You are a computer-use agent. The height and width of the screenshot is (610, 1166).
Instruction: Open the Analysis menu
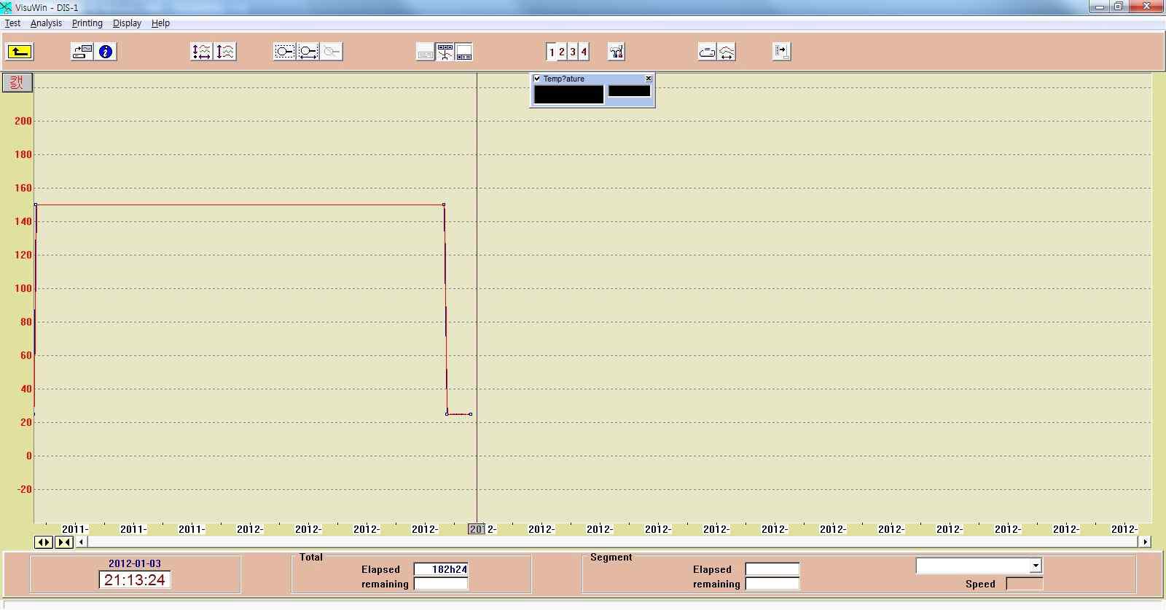tap(46, 23)
